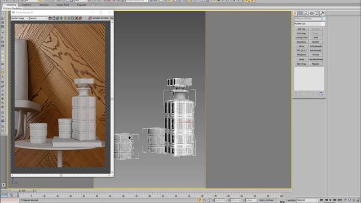
Task: Apply the FFD 2x2x2 modifier button
Action: 301,50
